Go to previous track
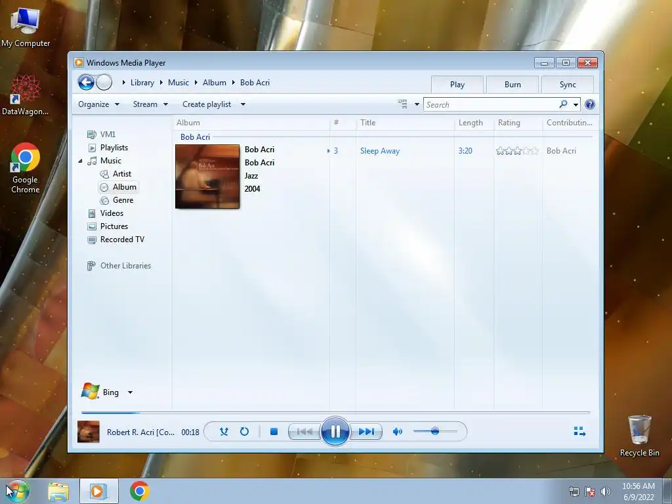 304,432
